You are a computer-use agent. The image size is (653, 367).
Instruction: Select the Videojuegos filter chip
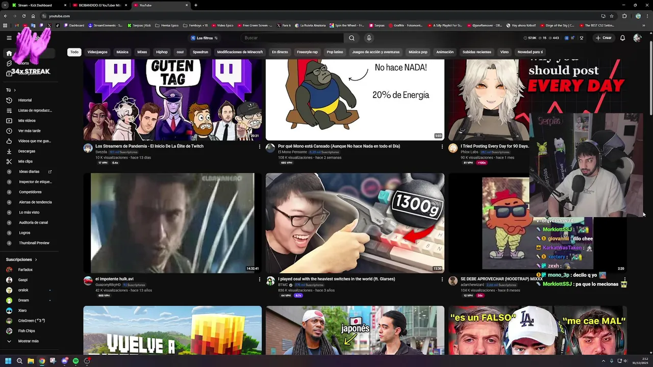tap(97, 52)
